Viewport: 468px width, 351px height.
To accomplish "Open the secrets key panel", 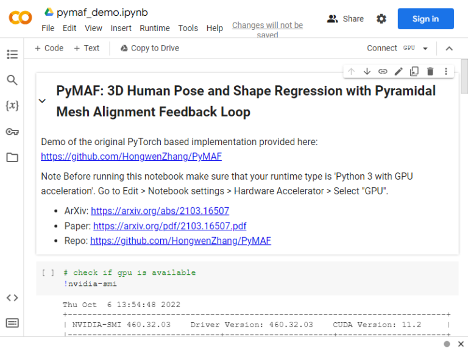I will coord(12,132).
